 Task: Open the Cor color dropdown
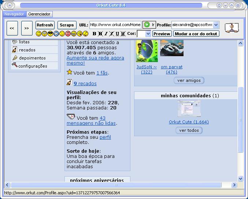click(x=148, y=34)
